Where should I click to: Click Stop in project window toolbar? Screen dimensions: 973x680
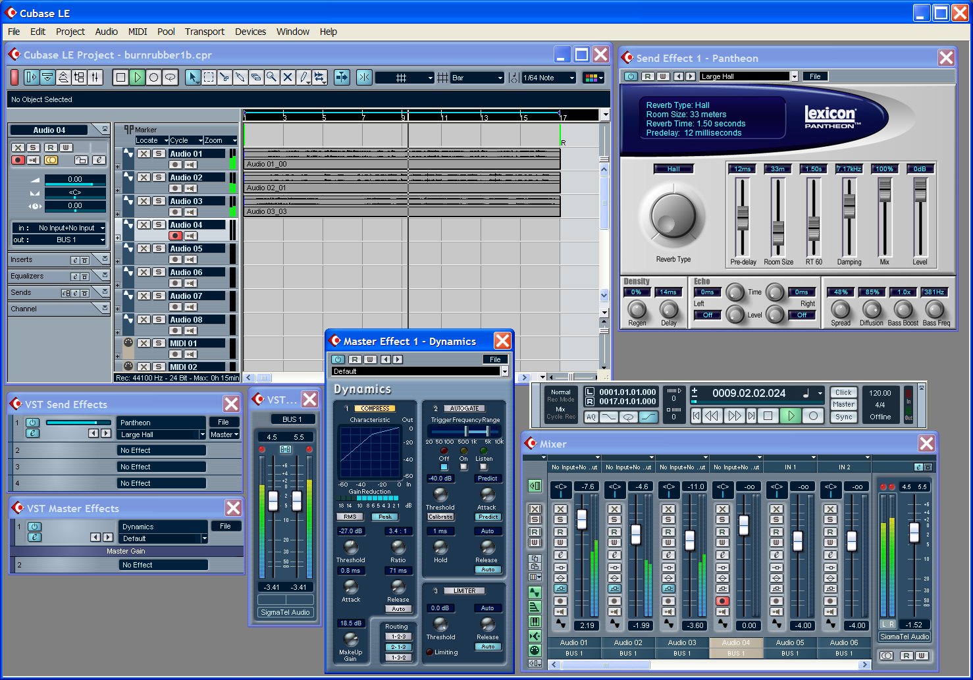pyautogui.click(x=120, y=77)
